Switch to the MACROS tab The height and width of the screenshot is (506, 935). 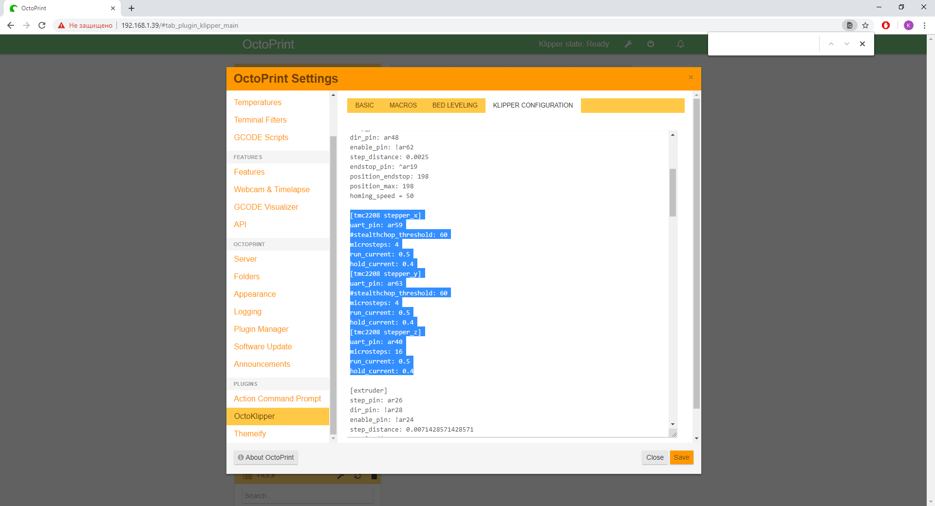pos(403,105)
